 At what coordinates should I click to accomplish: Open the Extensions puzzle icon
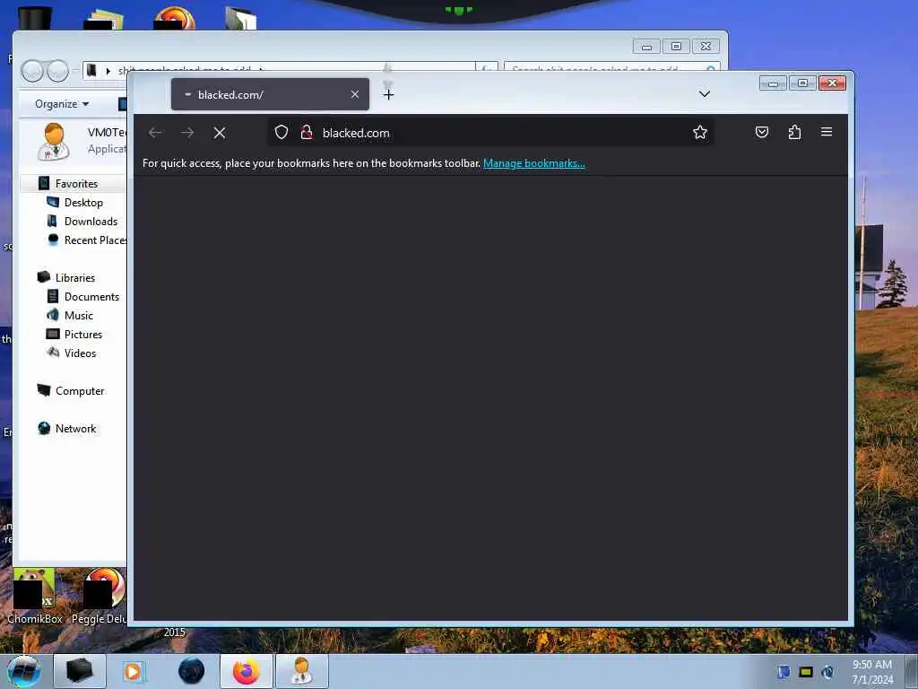794,133
